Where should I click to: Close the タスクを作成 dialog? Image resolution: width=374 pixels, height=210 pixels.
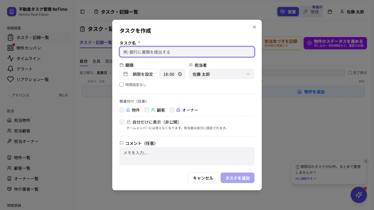pyautogui.click(x=254, y=27)
